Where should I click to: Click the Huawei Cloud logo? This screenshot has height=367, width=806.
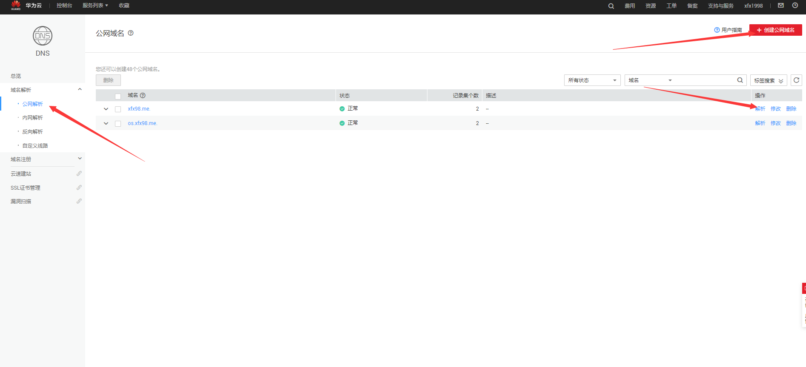click(16, 6)
